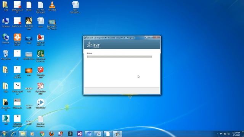This screenshot has width=244, height=137.
Task: Open the Network desktop icon
Action: click(x=6, y=38)
